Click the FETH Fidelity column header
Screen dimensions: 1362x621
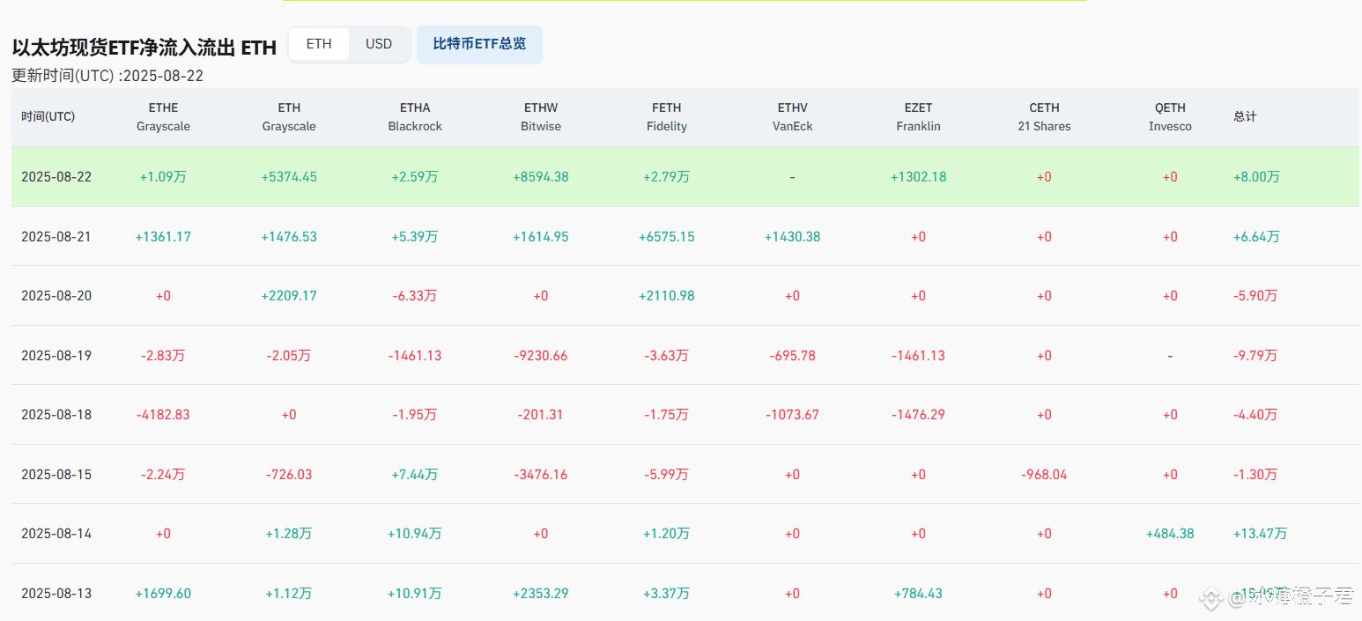(x=666, y=116)
